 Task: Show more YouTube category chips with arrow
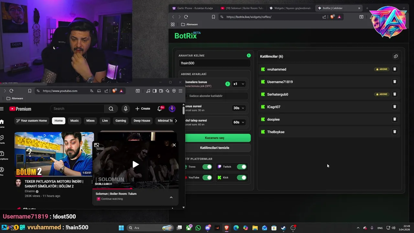[x=176, y=121]
